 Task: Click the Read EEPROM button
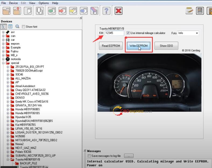(111, 46)
